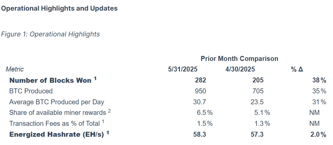333x145 pixels.
Task: Click the Figure 1 caption text
Action: pos(50,34)
